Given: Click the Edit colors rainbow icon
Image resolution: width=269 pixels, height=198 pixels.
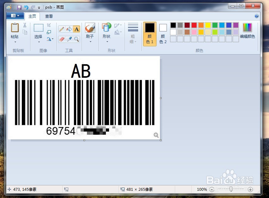Looking at the screenshot, I should pos(248,27).
